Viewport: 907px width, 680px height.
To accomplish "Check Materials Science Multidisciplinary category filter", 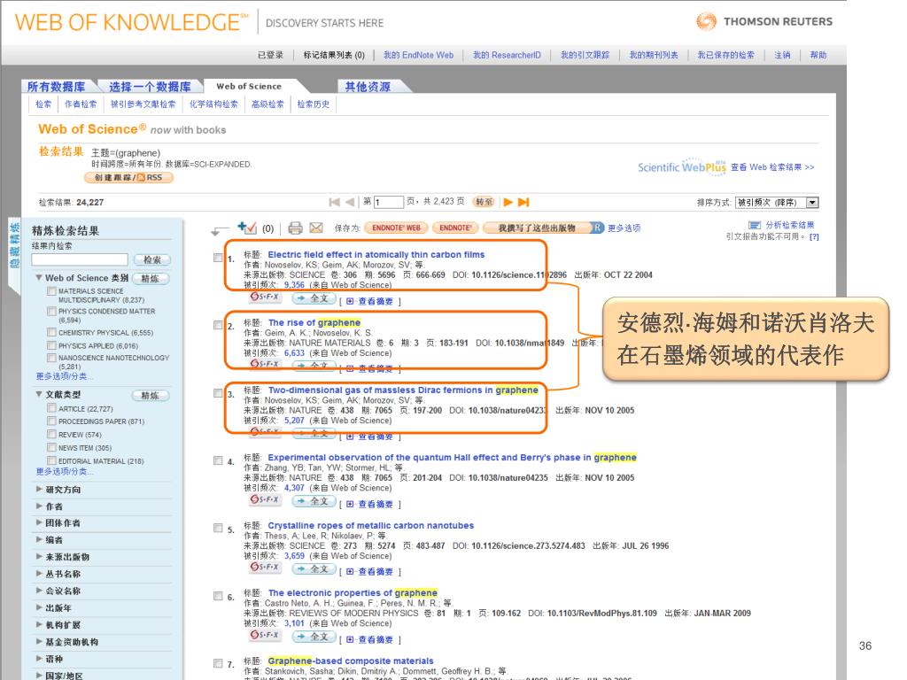I will (51, 290).
